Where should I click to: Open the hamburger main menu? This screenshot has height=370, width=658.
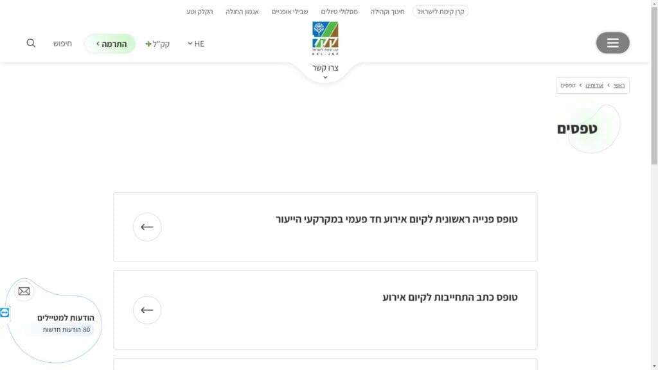[x=612, y=43]
